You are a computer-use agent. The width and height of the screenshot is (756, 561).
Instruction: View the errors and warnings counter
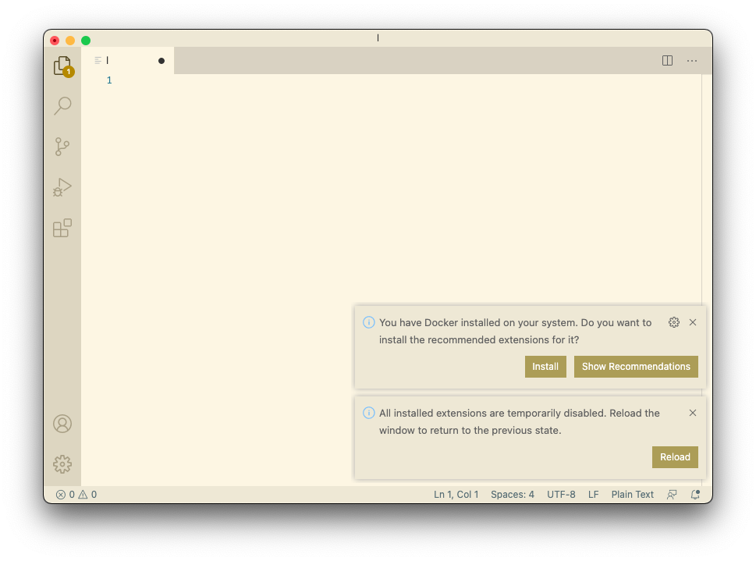76,494
